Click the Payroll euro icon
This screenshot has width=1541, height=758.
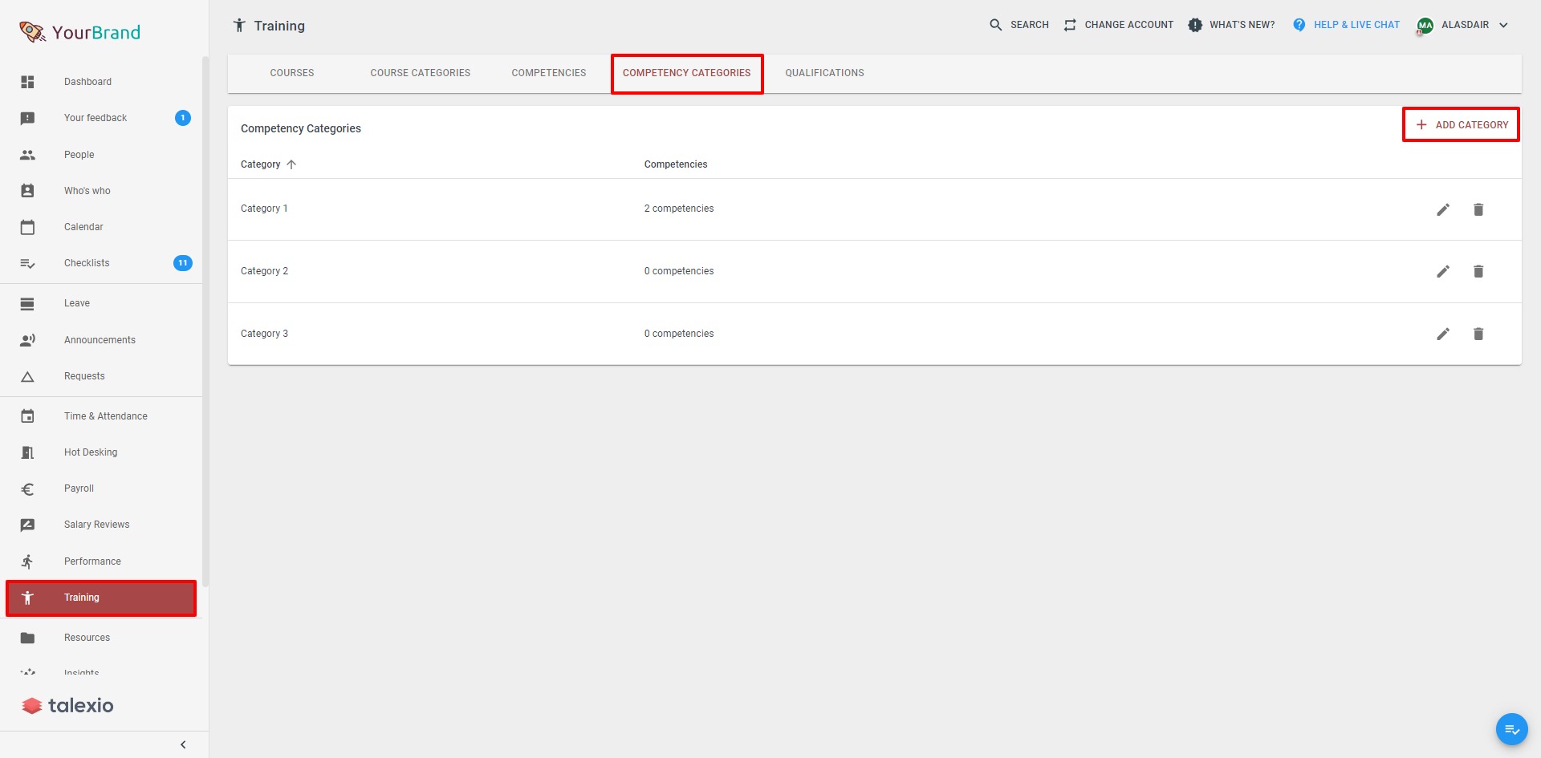click(x=27, y=488)
